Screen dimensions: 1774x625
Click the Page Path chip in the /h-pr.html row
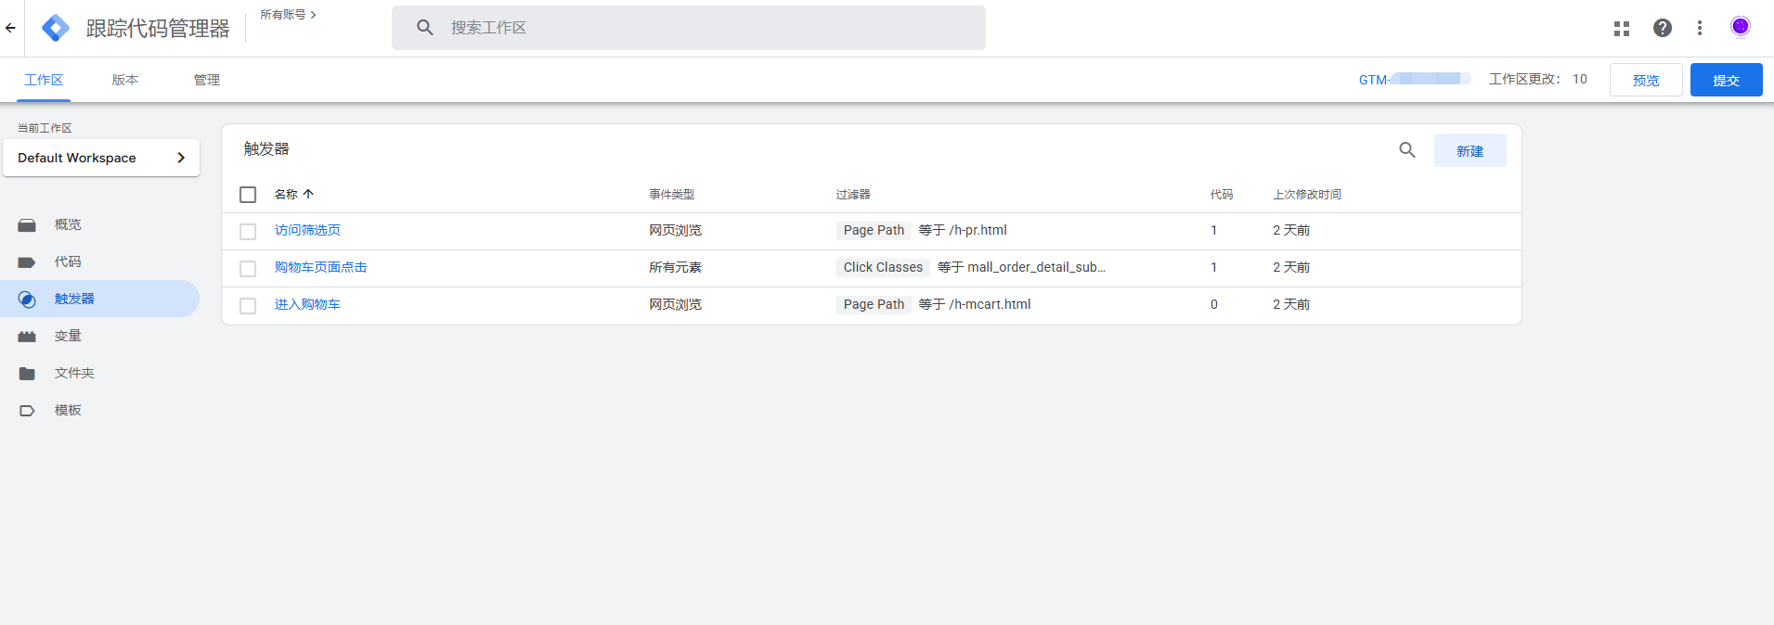click(874, 230)
